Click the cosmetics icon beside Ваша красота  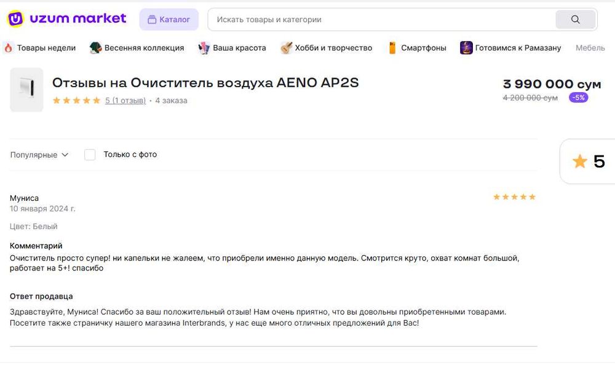pos(204,48)
